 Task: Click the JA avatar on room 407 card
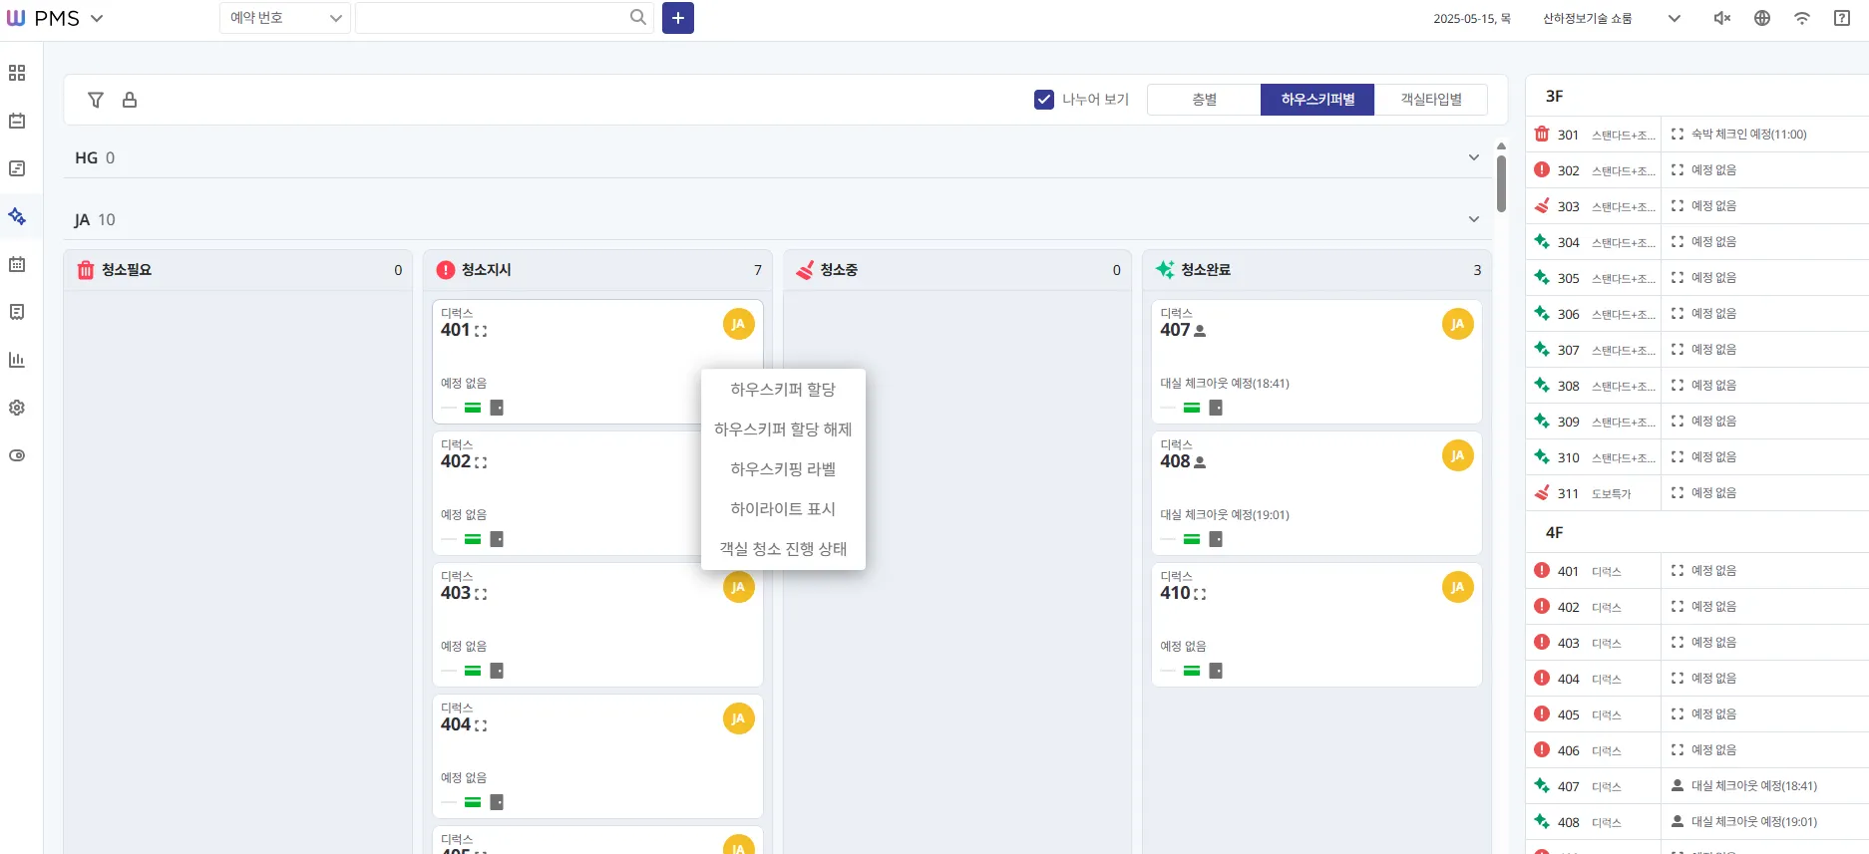click(1458, 324)
